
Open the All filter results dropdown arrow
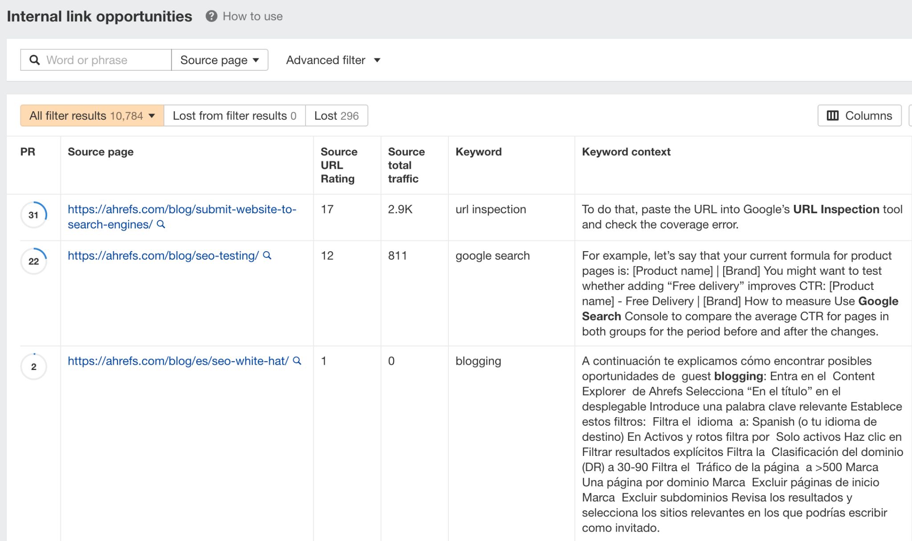pos(152,115)
